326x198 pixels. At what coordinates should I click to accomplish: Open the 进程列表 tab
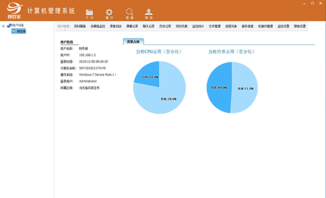[231, 26]
